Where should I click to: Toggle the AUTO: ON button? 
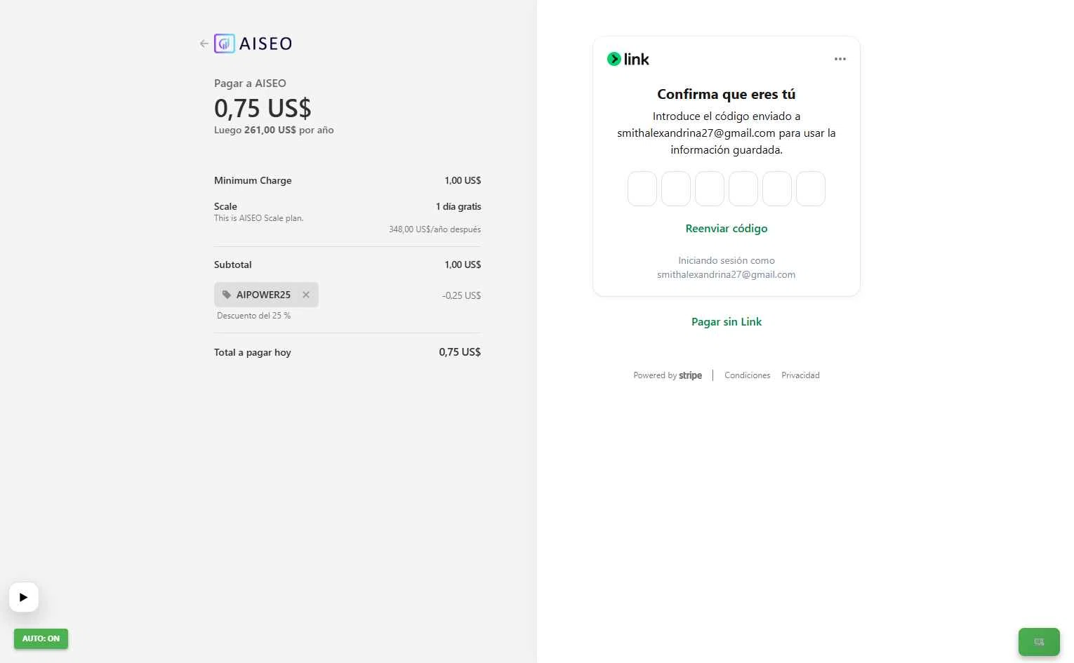click(41, 638)
